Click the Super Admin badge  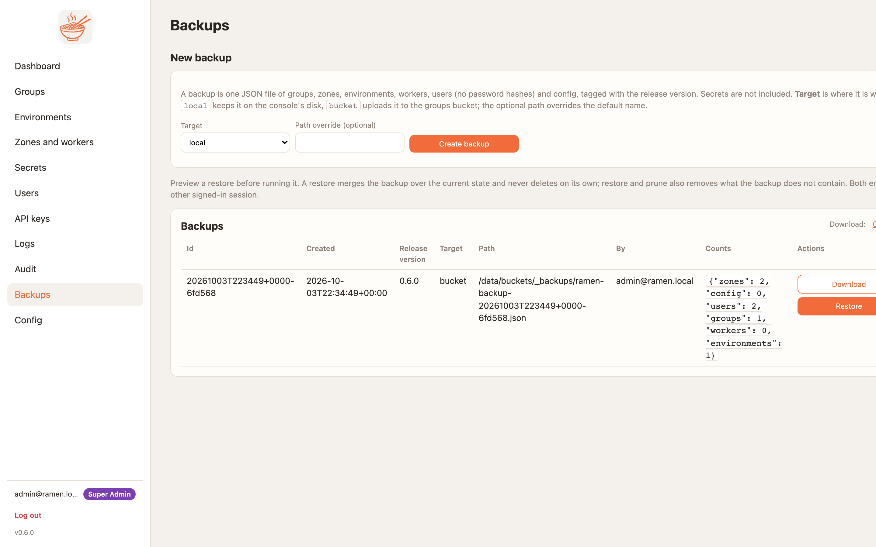(x=109, y=494)
